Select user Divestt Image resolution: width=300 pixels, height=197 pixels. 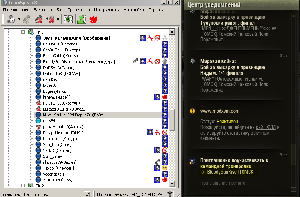[x=49, y=85]
